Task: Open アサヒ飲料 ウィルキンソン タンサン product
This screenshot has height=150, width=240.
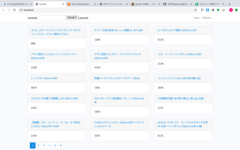Action: pyautogui.click(x=55, y=56)
